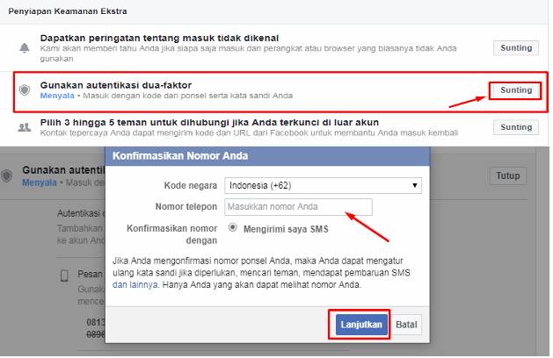Select the Mengirimi saya SMS radio option

point(232,227)
